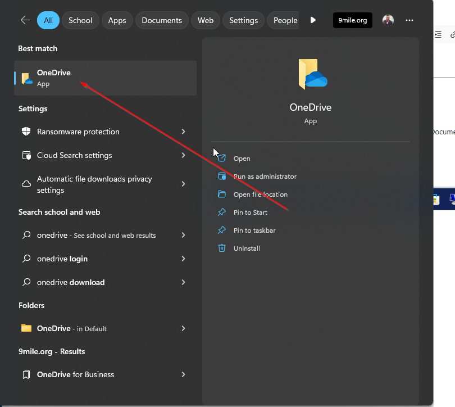
Task: Open the OneDrive folder in Default
Action: [106, 328]
